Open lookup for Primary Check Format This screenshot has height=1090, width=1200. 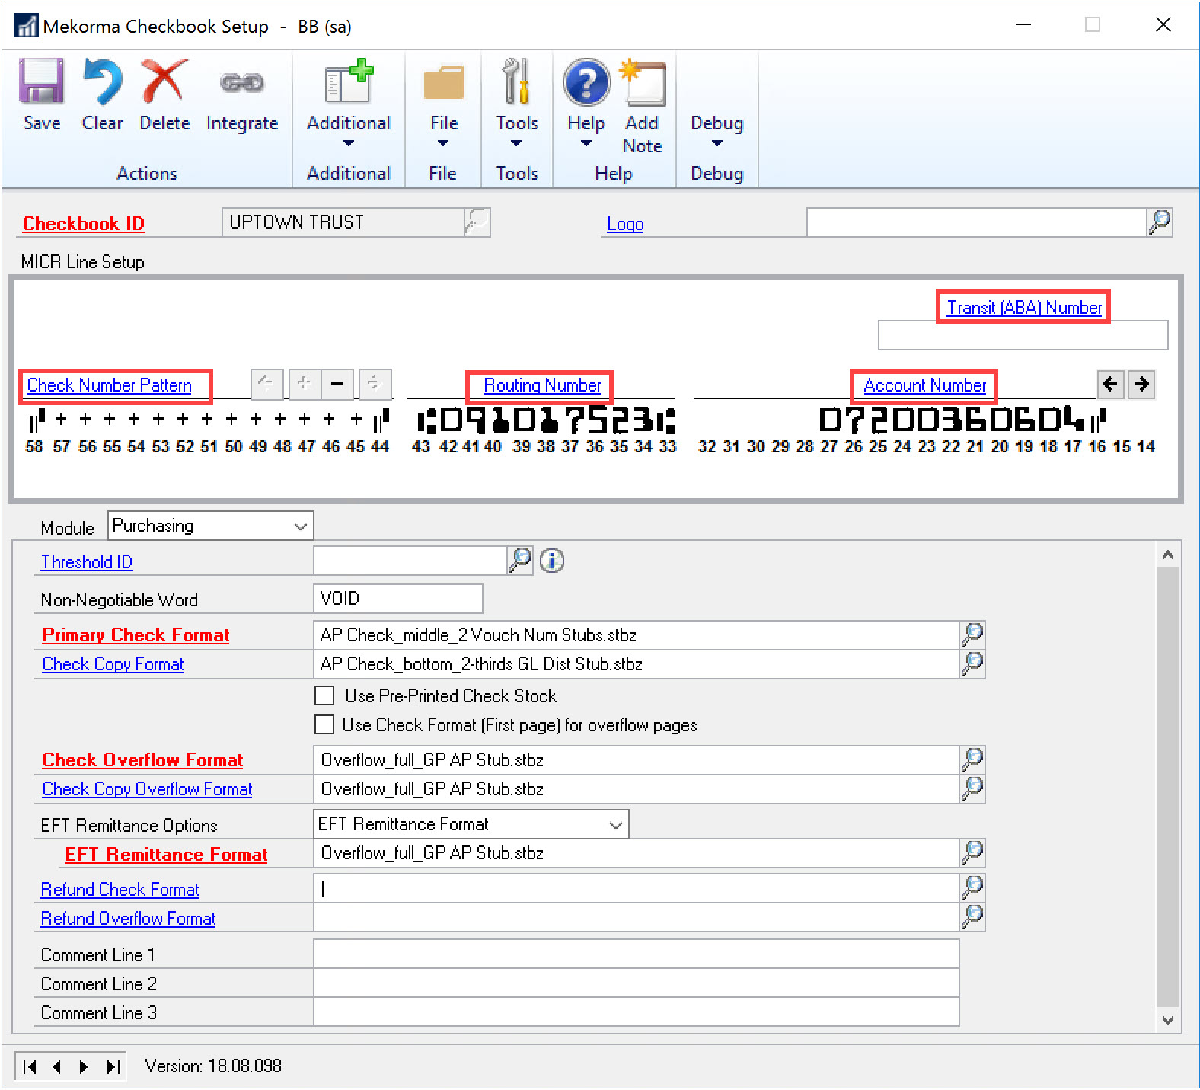972,635
